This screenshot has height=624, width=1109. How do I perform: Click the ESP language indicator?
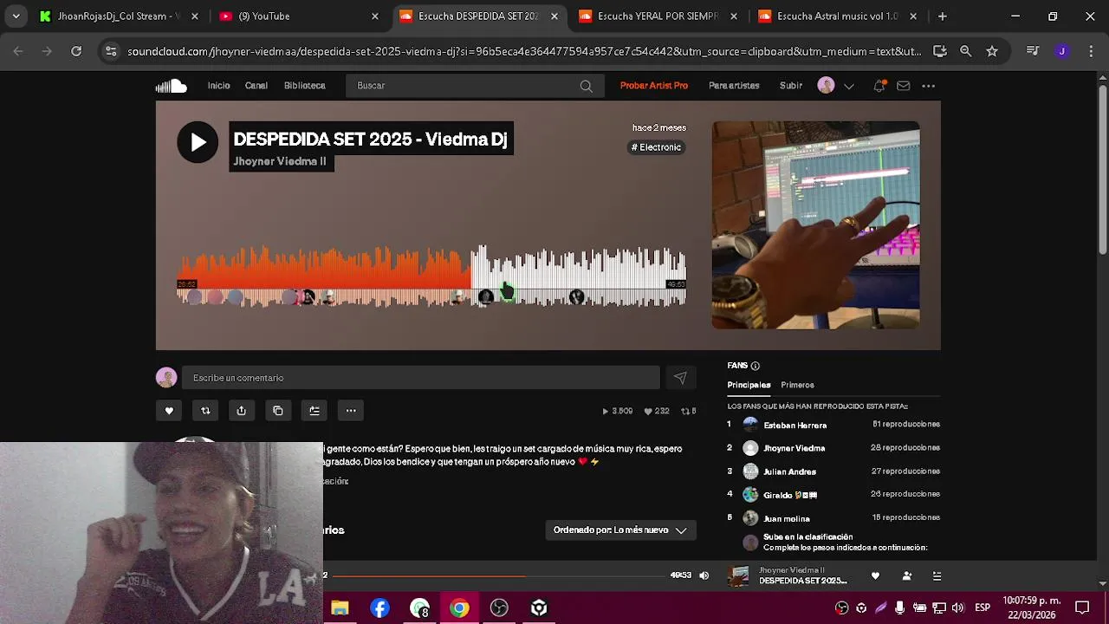pos(983,608)
